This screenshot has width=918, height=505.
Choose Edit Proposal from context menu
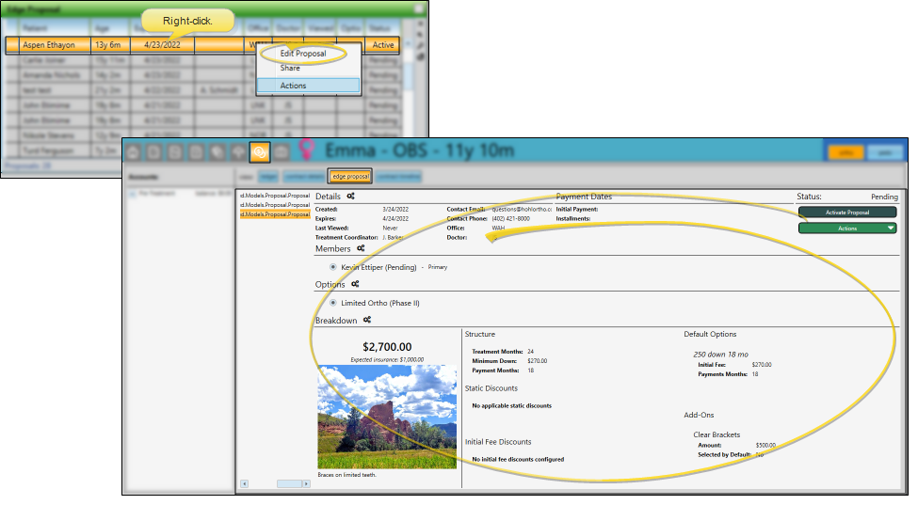(x=303, y=54)
